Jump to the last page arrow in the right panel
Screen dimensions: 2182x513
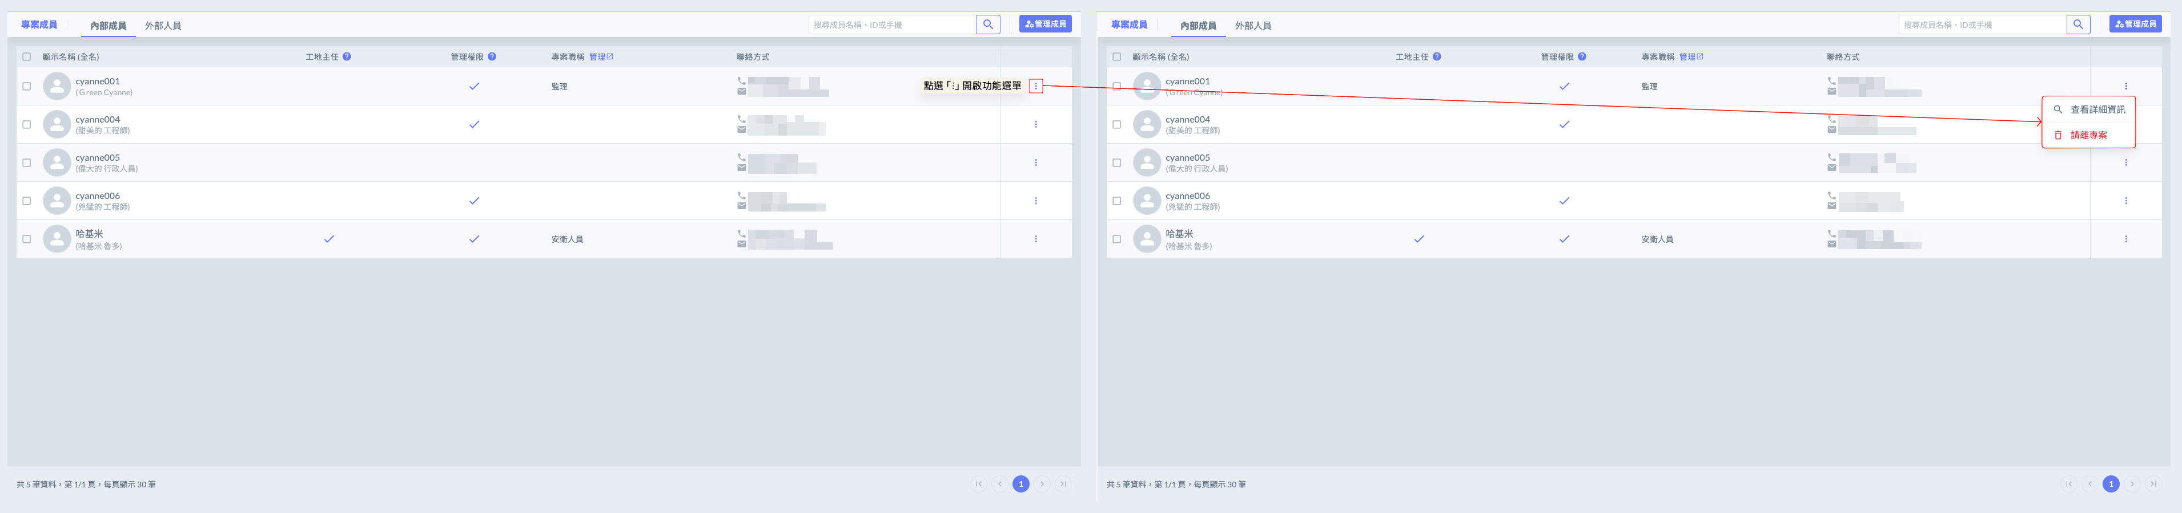(x=2153, y=484)
